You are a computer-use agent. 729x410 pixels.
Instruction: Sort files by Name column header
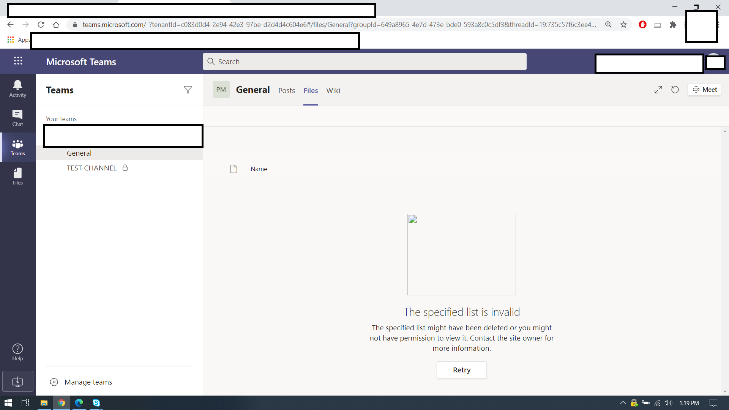pos(259,169)
